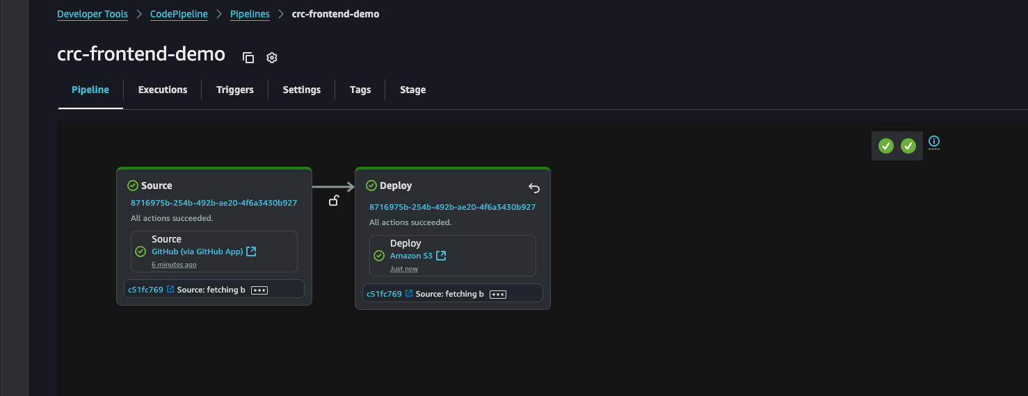Go to Developer Tools breadcrumb
Screen dimensions: 1028x396
(93, 14)
